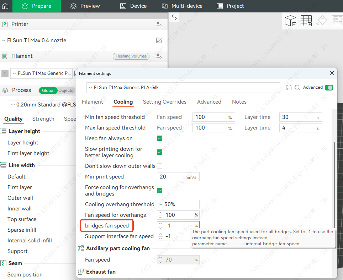Uncheck Slow printing down for better cooling

(x=160, y=152)
